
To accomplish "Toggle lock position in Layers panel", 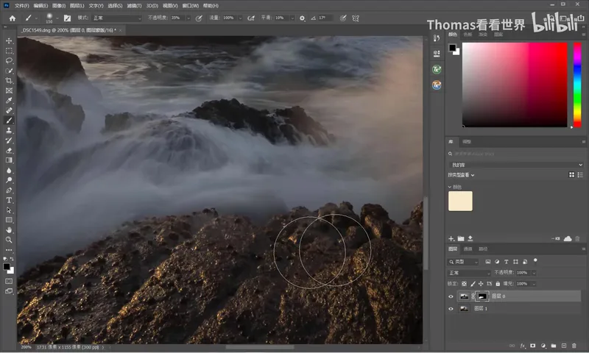I will (x=481, y=284).
